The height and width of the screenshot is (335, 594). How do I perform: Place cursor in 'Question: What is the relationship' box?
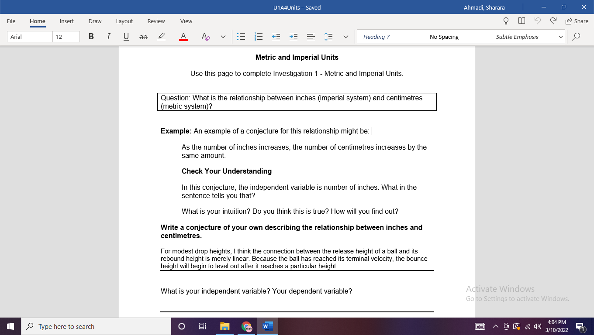[297, 102]
